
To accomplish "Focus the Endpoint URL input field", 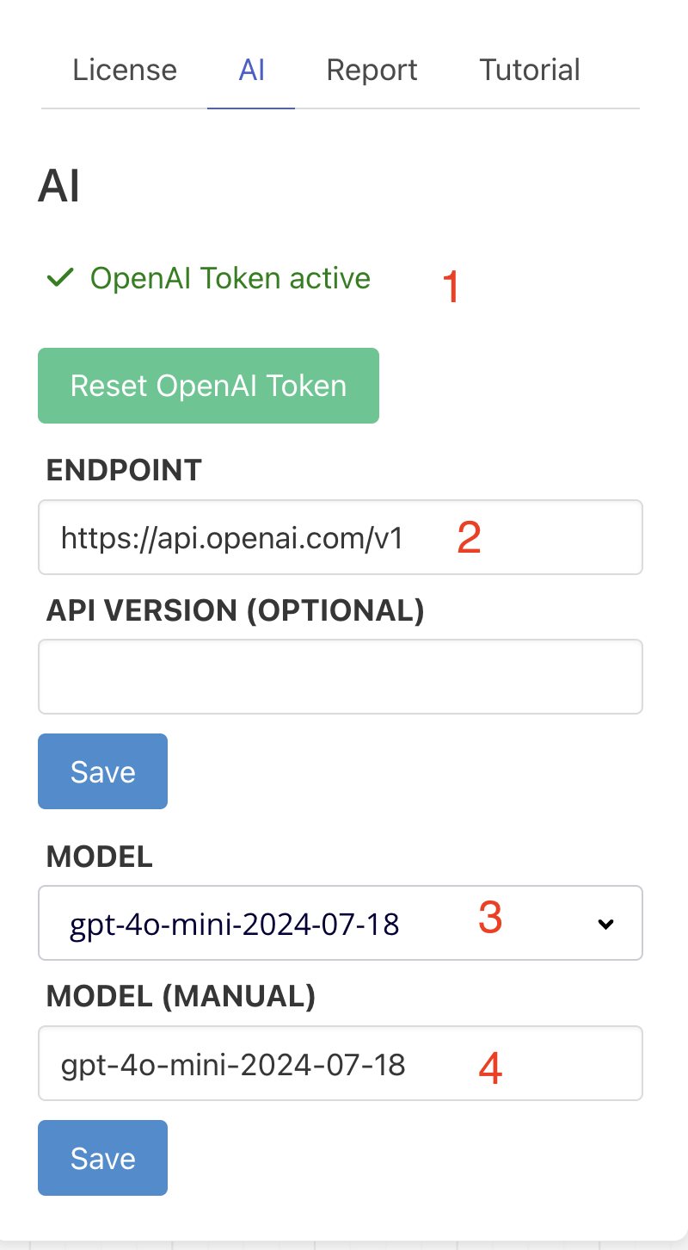I will click(x=340, y=537).
